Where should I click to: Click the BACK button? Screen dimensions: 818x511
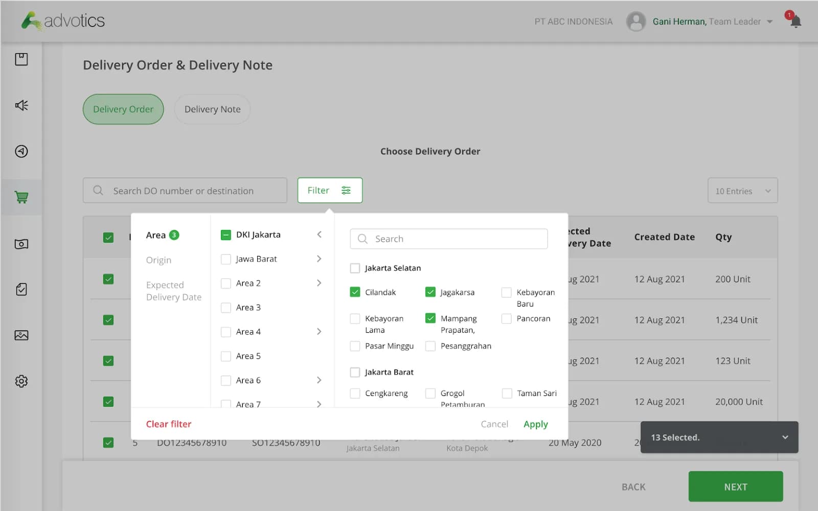point(633,487)
